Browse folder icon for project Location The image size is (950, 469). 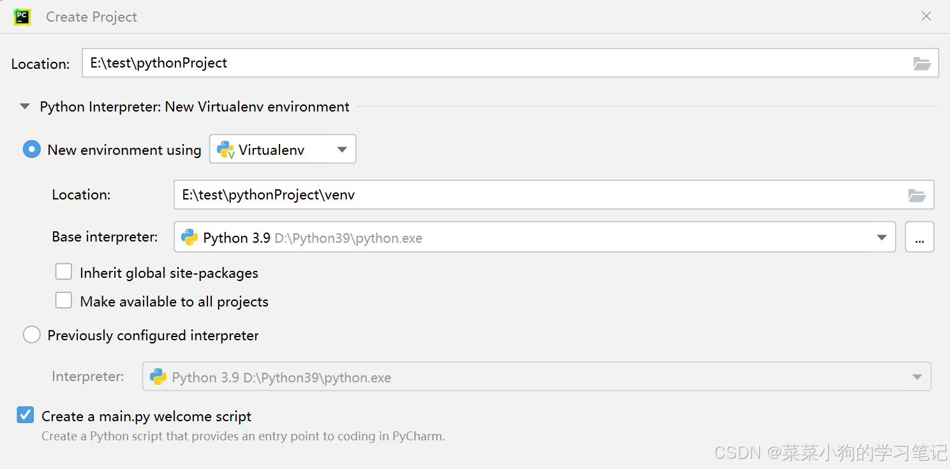point(922,63)
